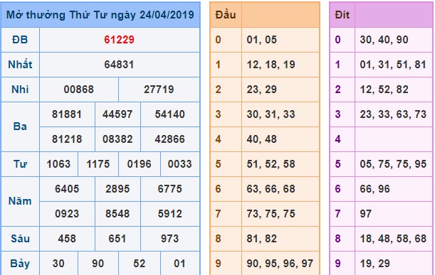435x275 pixels.
Task: Click the Đít values '19, 29'
Action: coord(374,264)
